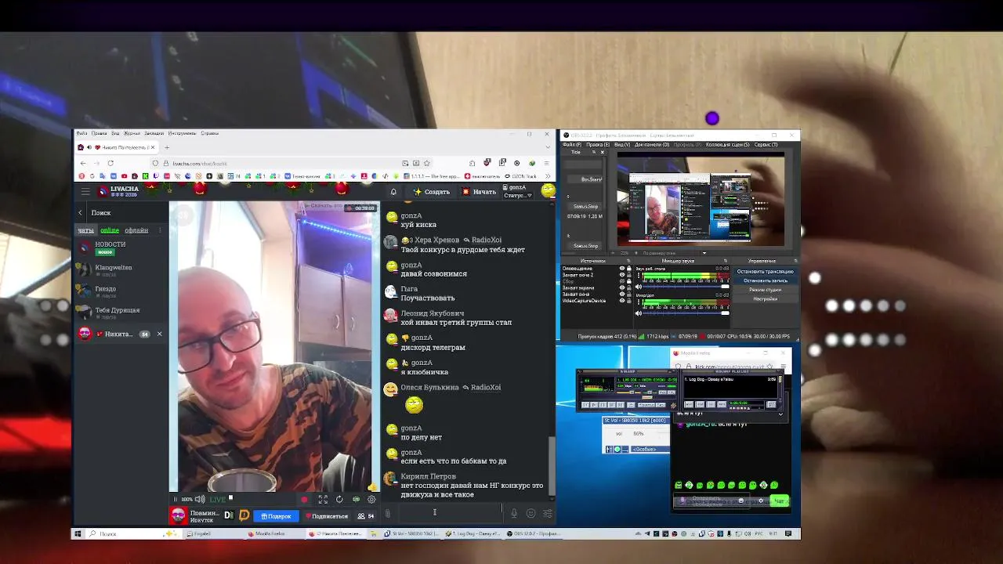Image resolution: width=1003 pixels, height=564 pixels.
Task: Toggle visibility eye for Захват экрана
Action: (x=622, y=287)
